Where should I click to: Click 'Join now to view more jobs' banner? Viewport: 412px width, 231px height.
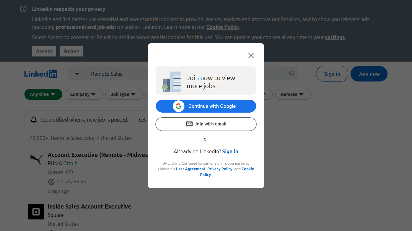[206, 81]
